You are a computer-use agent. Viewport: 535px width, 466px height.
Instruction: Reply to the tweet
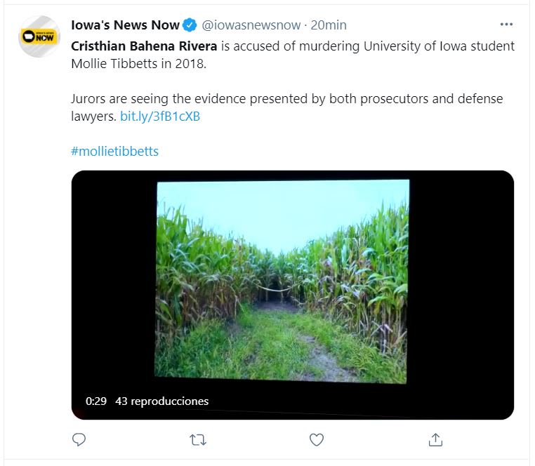(x=79, y=440)
